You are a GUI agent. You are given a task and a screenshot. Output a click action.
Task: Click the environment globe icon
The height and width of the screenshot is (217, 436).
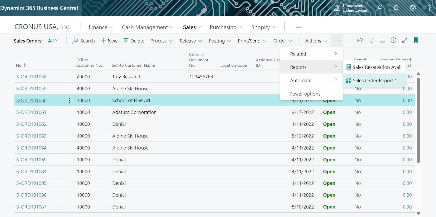[x=337, y=8]
